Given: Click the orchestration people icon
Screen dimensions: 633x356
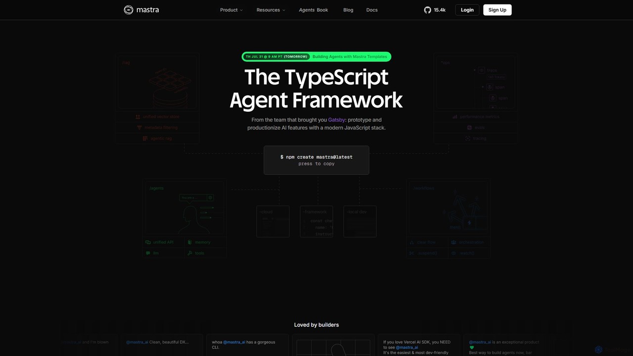Looking at the screenshot, I should coord(453,242).
